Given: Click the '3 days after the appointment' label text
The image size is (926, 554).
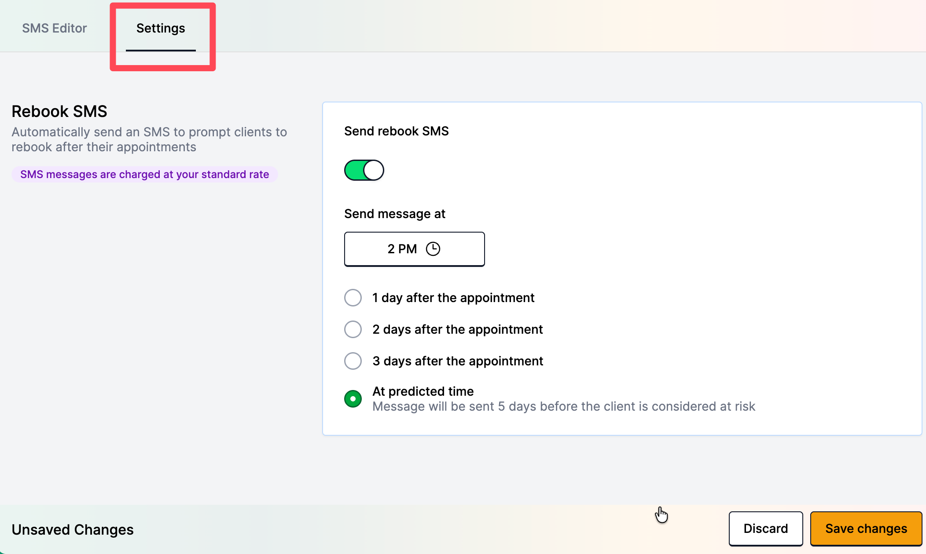Looking at the screenshot, I should (x=458, y=361).
